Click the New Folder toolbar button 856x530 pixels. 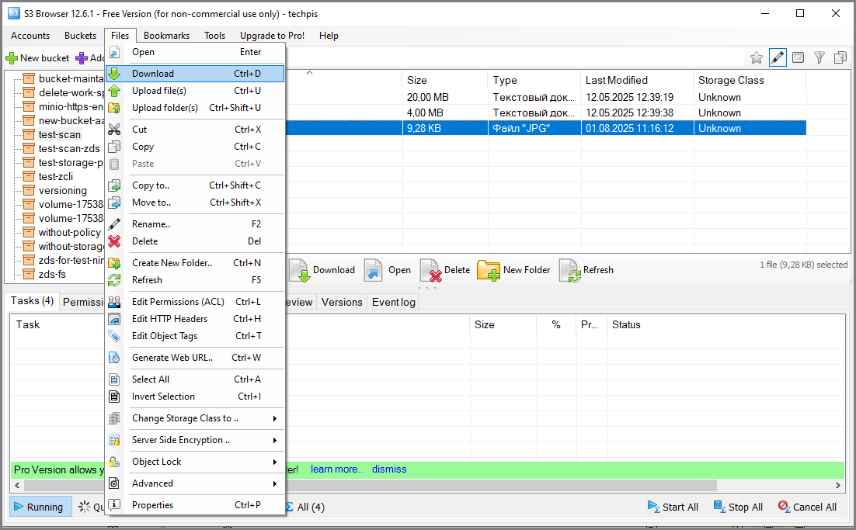click(x=513, y=270)
